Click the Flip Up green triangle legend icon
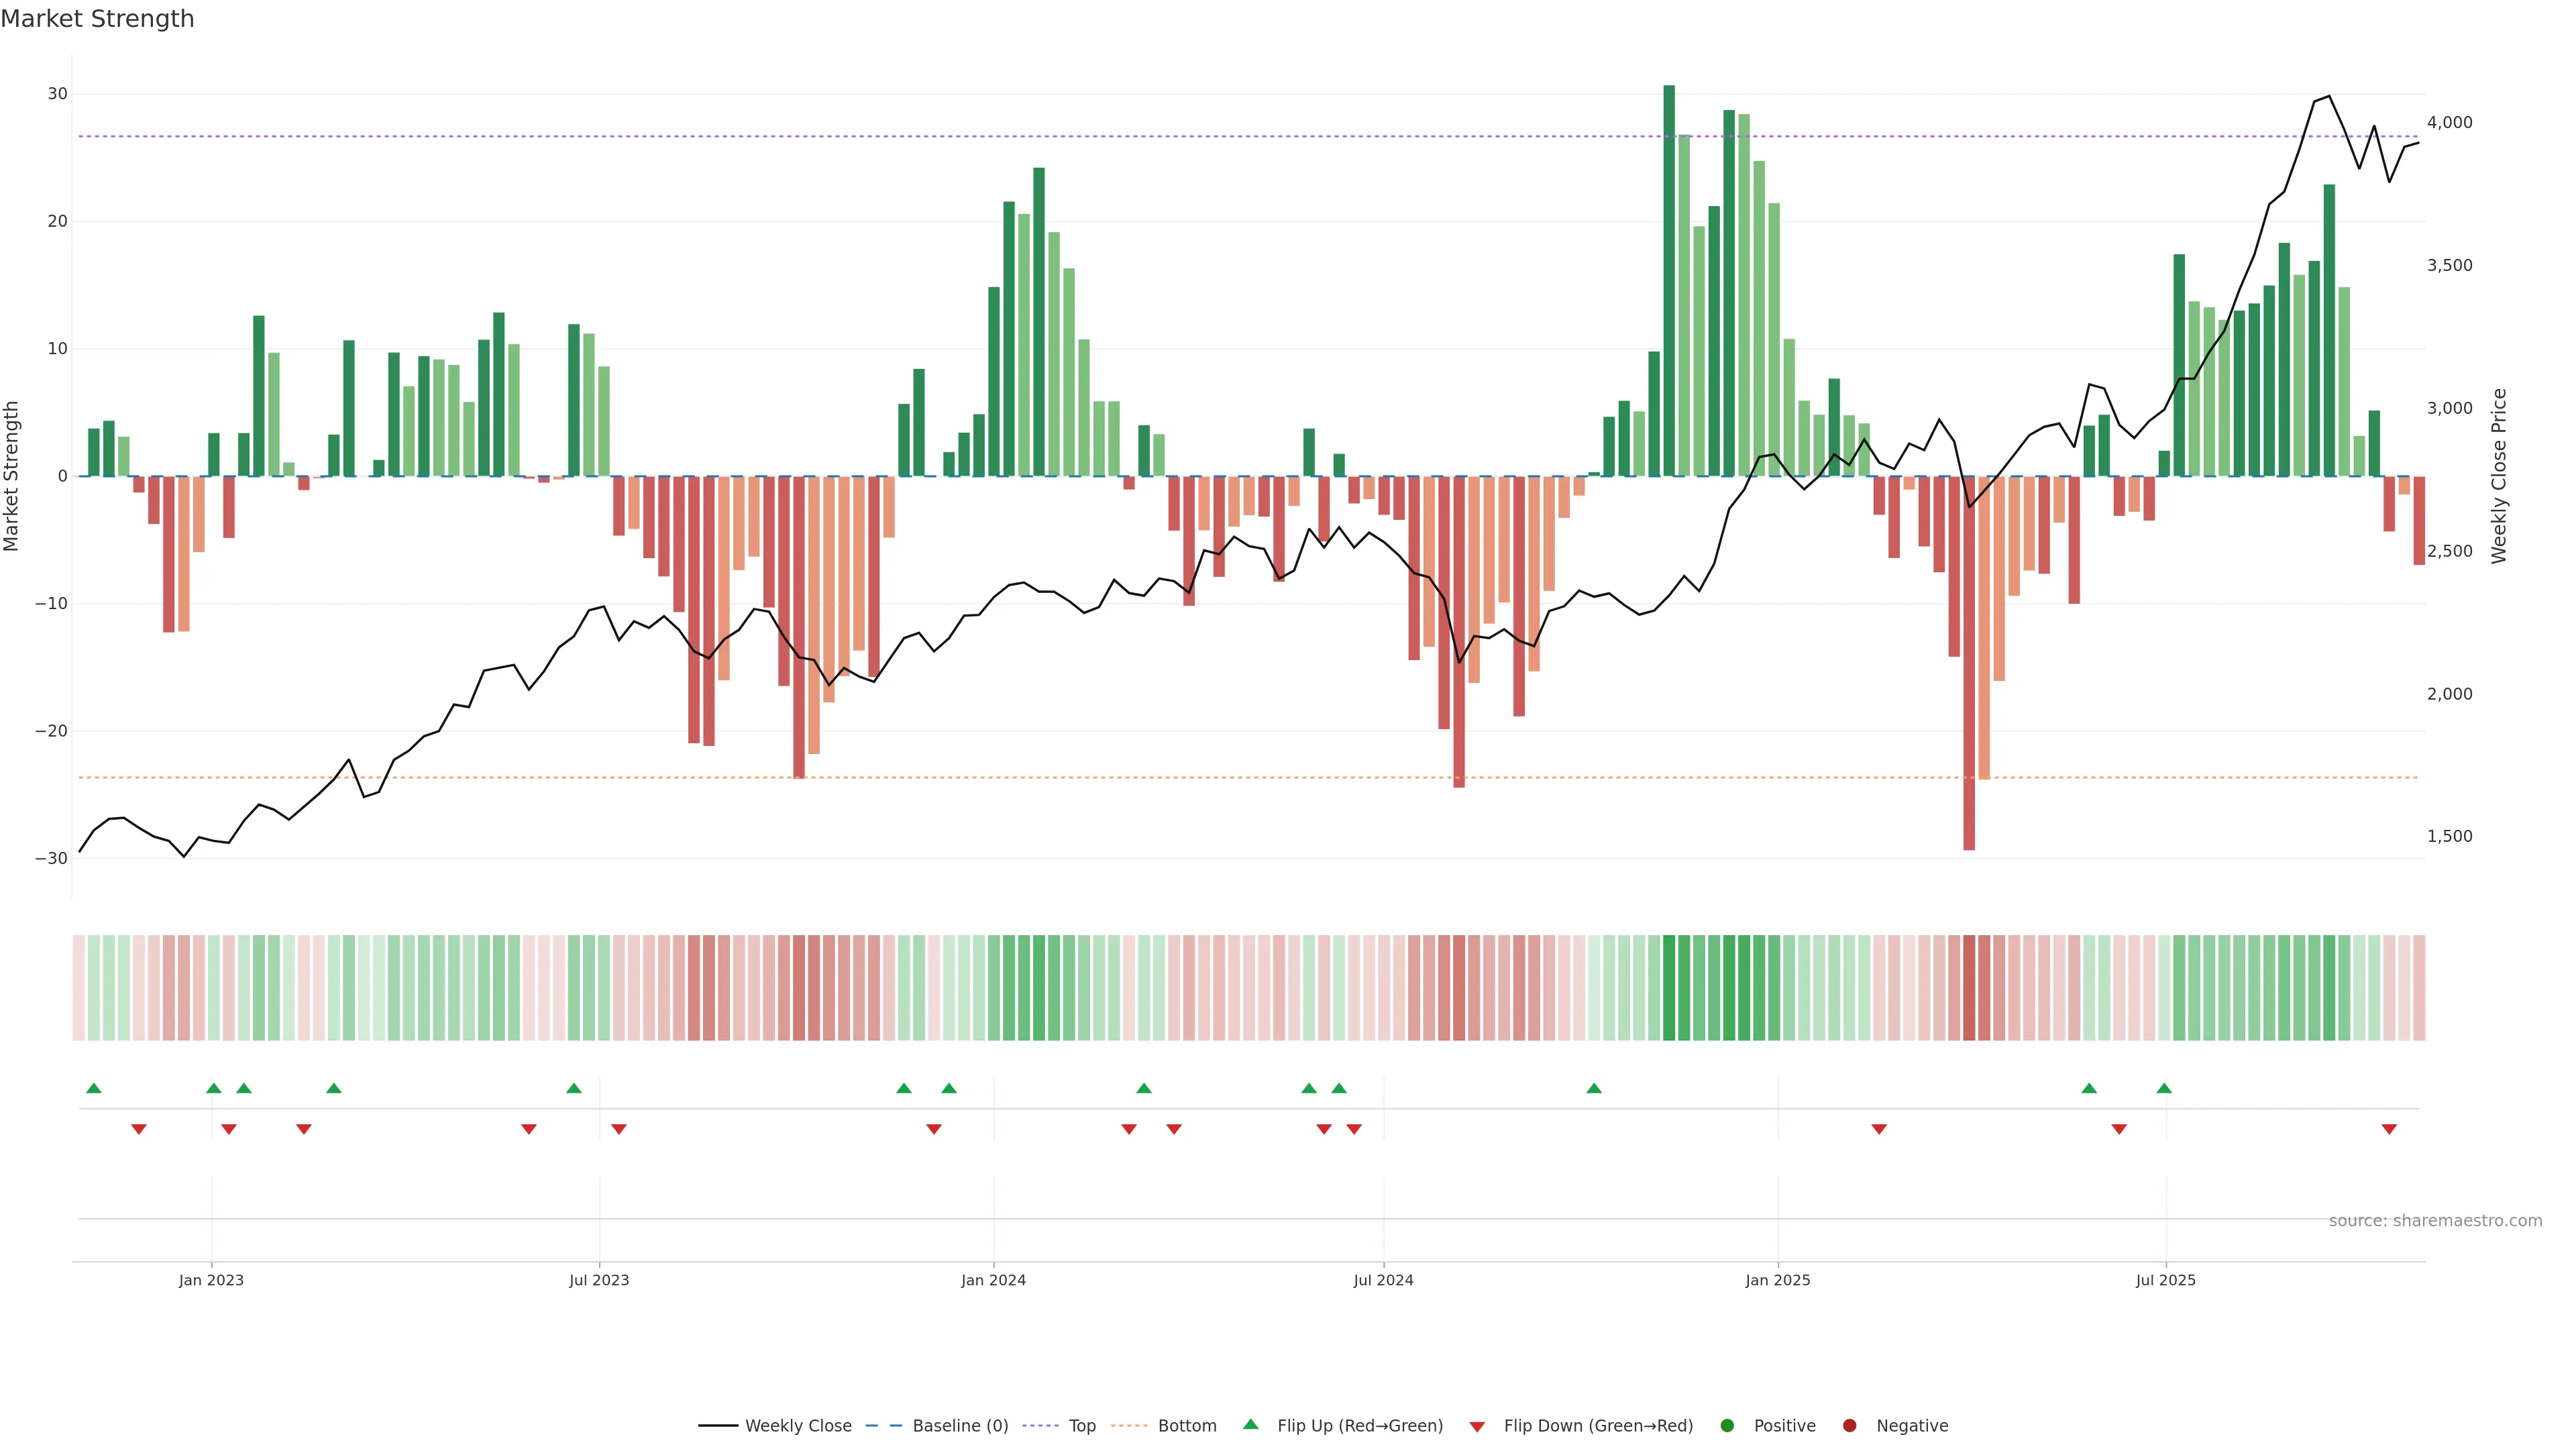The height and width of the screenshot is (1449, 2576). point(1250,1424)
